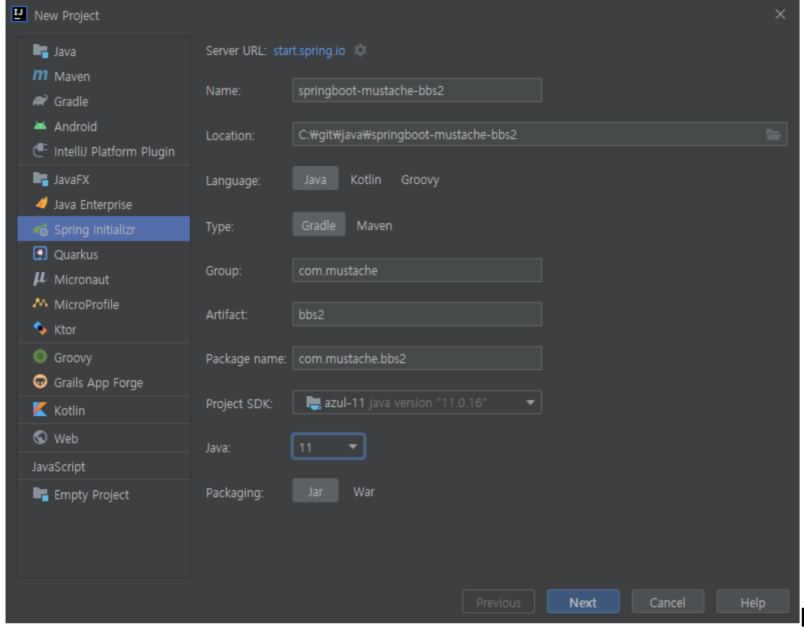The height and width of the screenshot is (631, 804).
Task: Select JavaScript project category
Action: (103, 467)
